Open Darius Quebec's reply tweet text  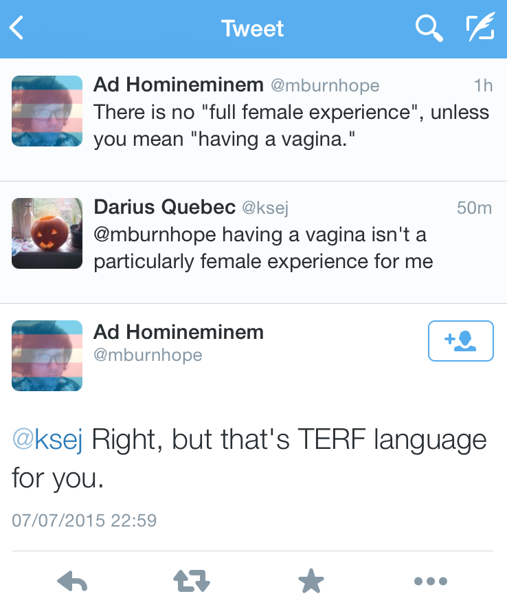pyautogui.click(x=263, y=248)
